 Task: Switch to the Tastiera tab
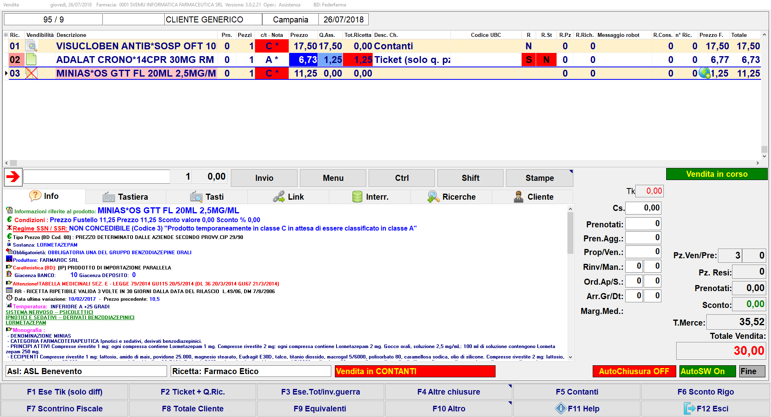(x=126, y=197)
